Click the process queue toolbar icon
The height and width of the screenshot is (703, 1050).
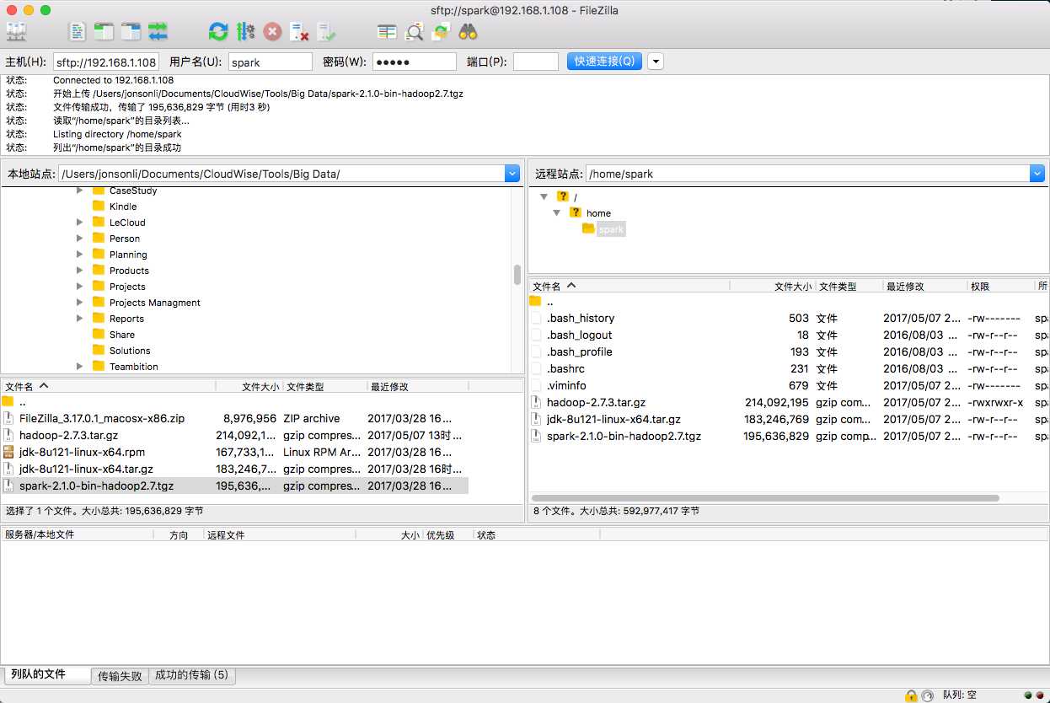[245, 32]
